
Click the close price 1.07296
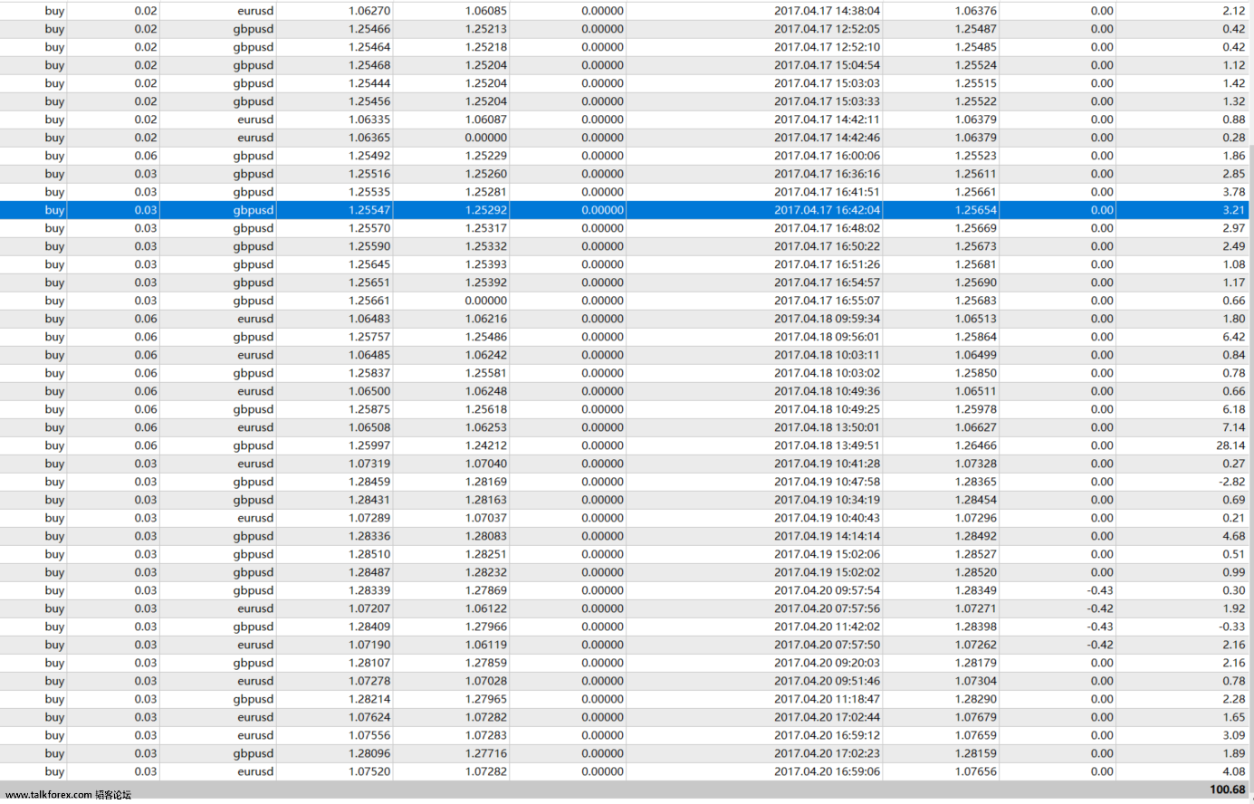(975, 518)
